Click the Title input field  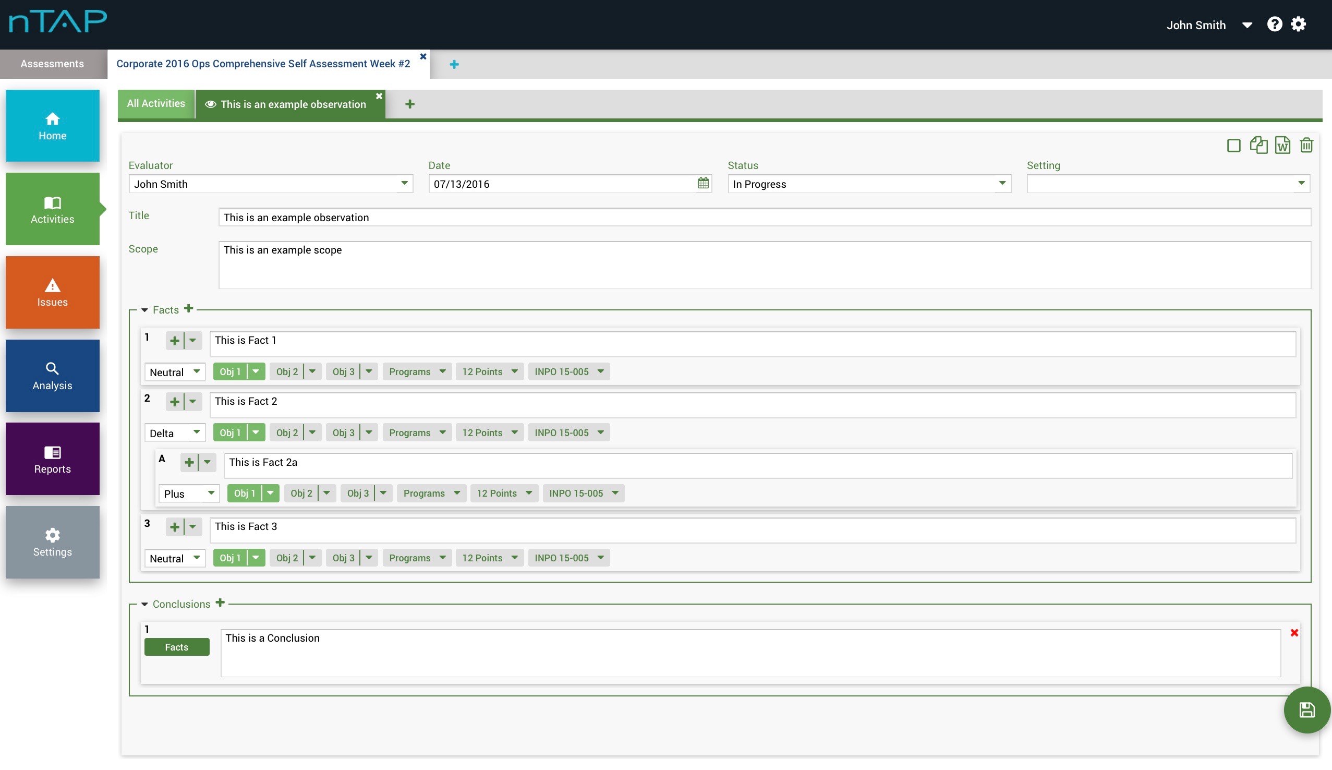764,218
